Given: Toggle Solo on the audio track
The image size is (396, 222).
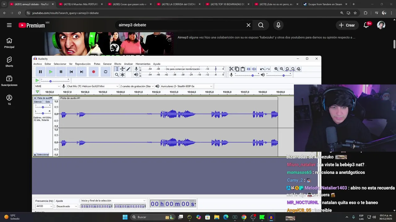Looking at the screenshot, I should [48, 102].
